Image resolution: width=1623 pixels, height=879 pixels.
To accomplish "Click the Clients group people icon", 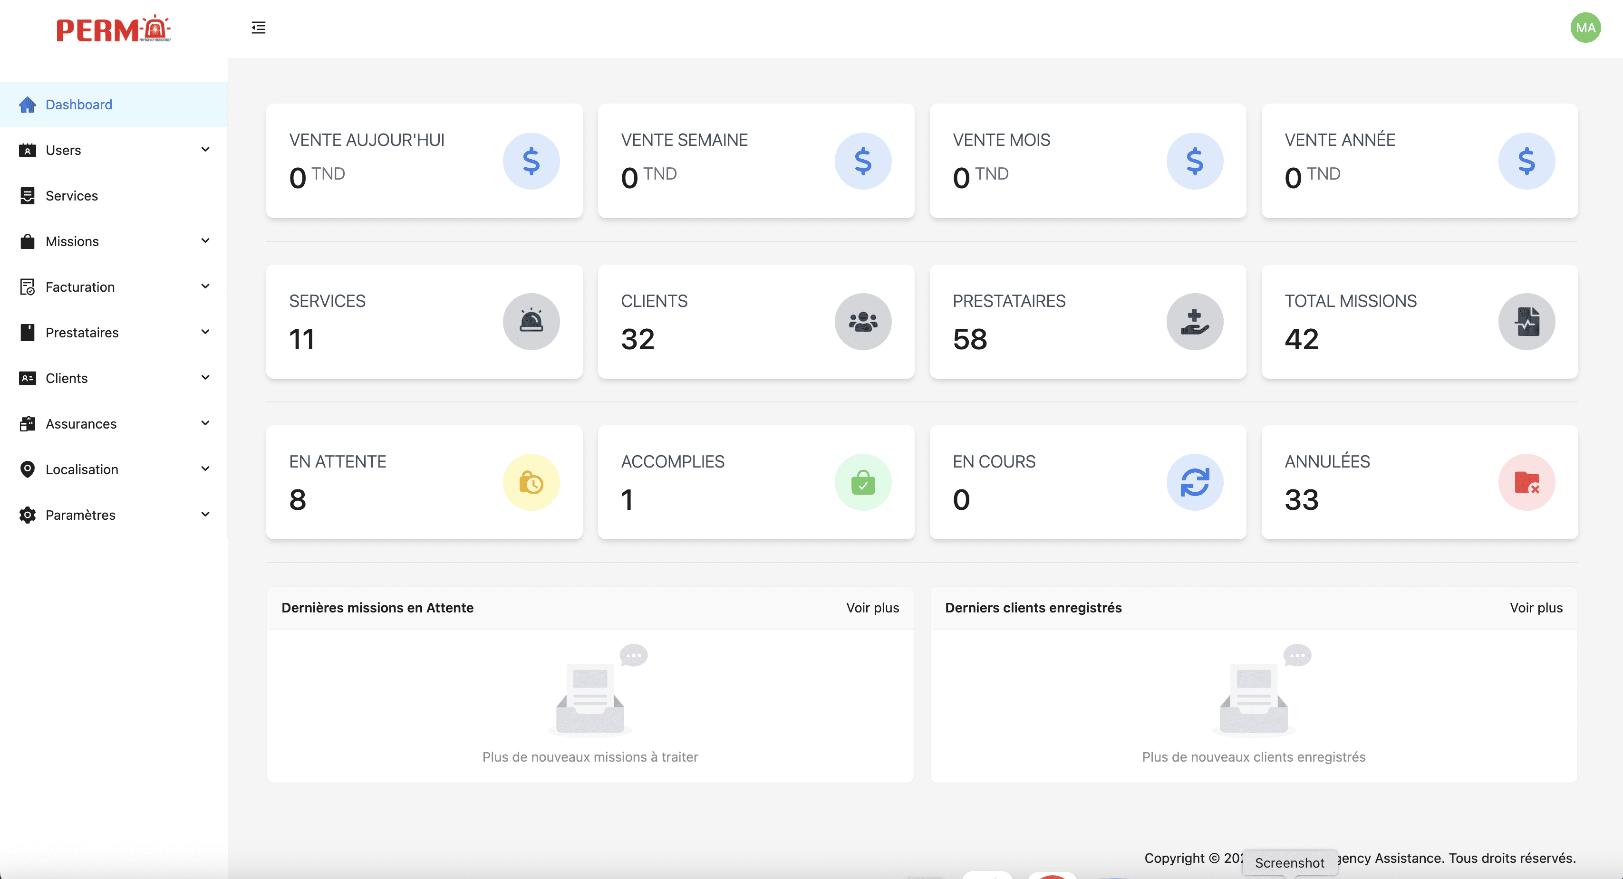I will coord(862,322).
